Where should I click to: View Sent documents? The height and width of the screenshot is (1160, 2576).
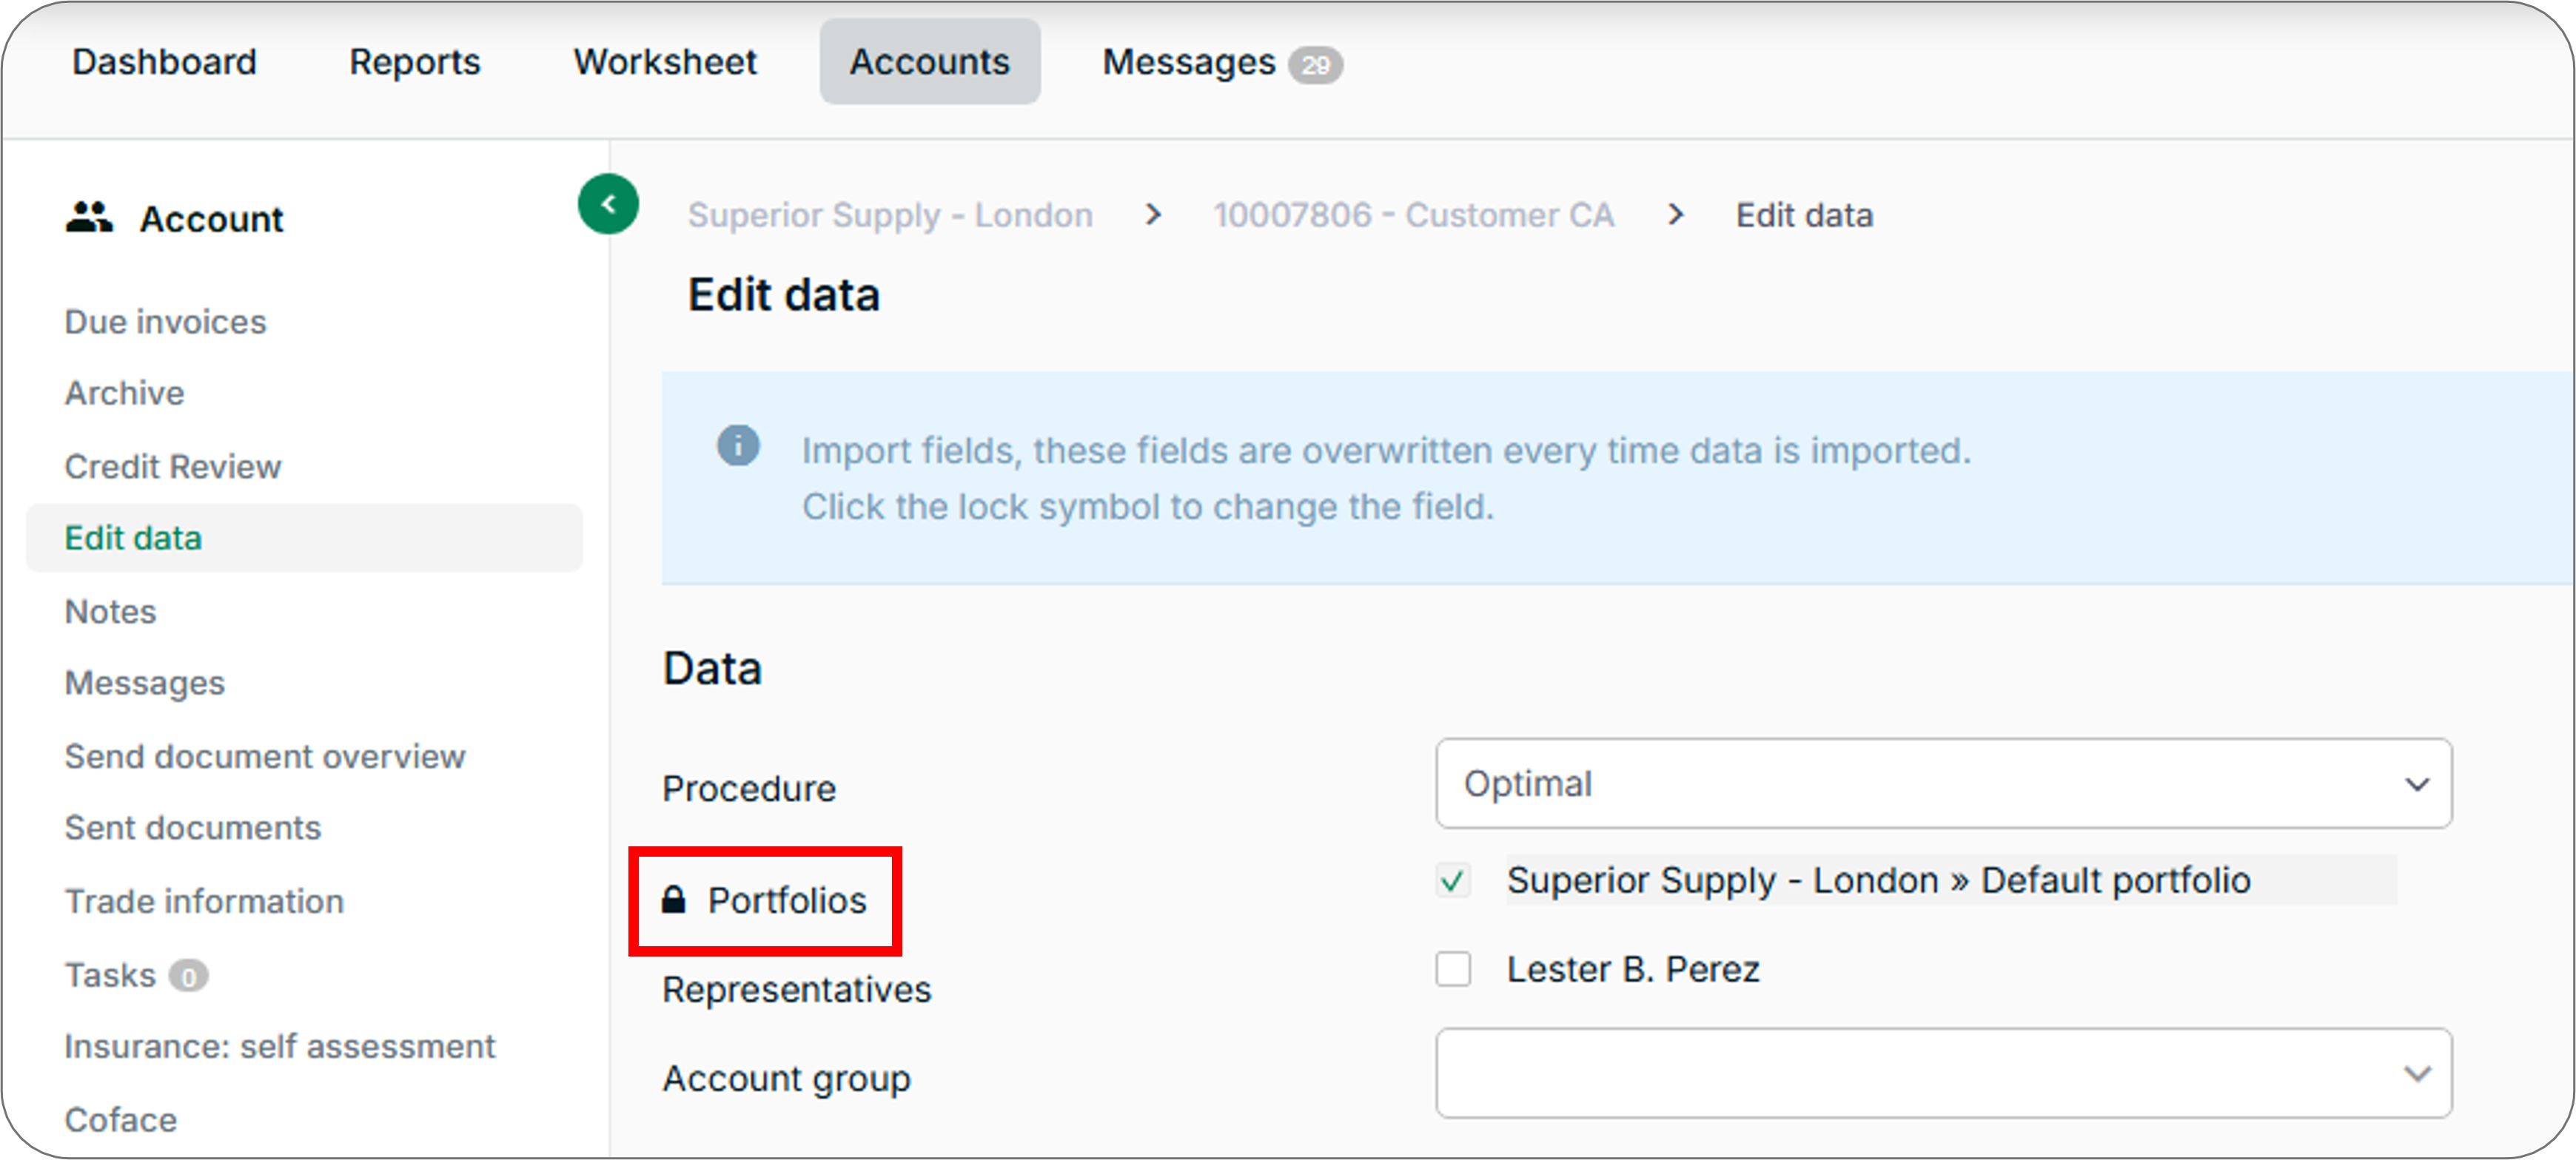click(193, 829)
